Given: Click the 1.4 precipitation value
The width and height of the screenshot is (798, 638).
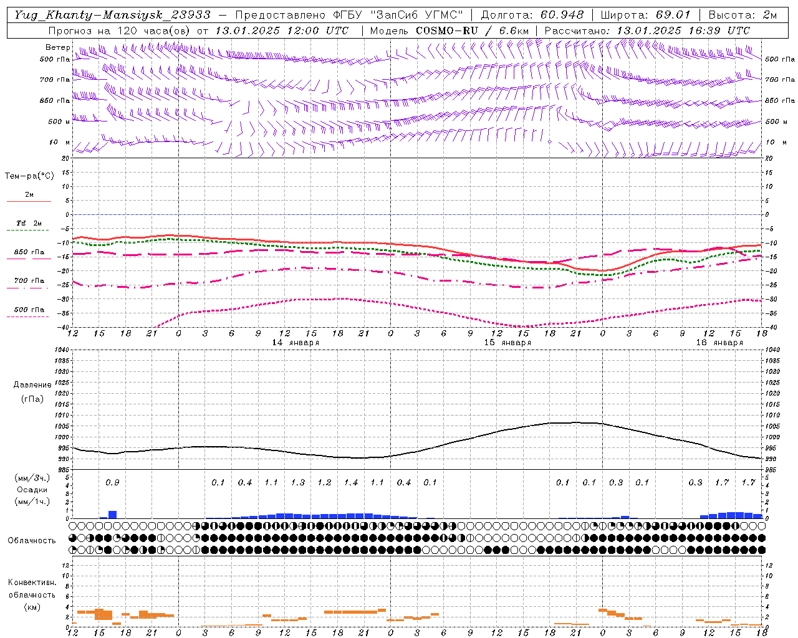Looking at the screenshot, I should pos(351,482).
